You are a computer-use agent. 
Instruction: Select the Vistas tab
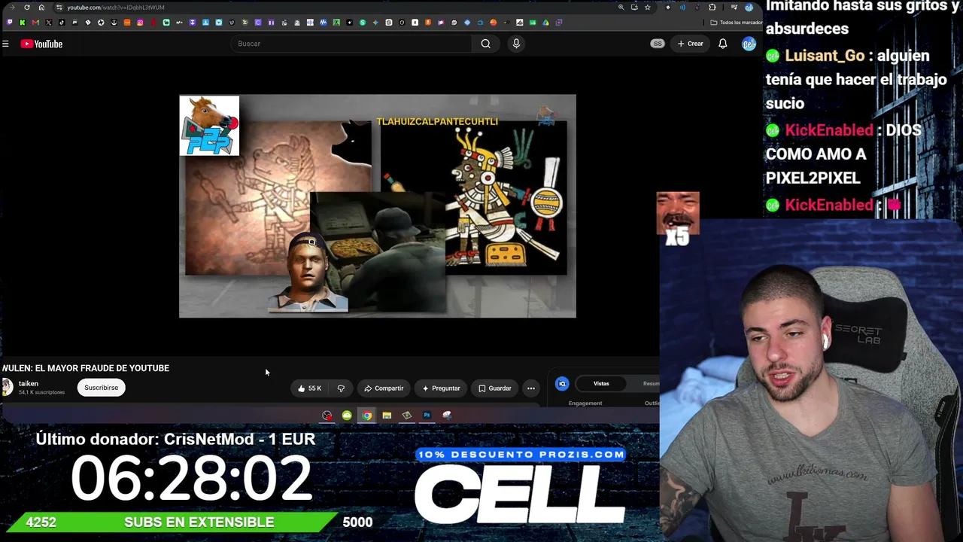601,384
